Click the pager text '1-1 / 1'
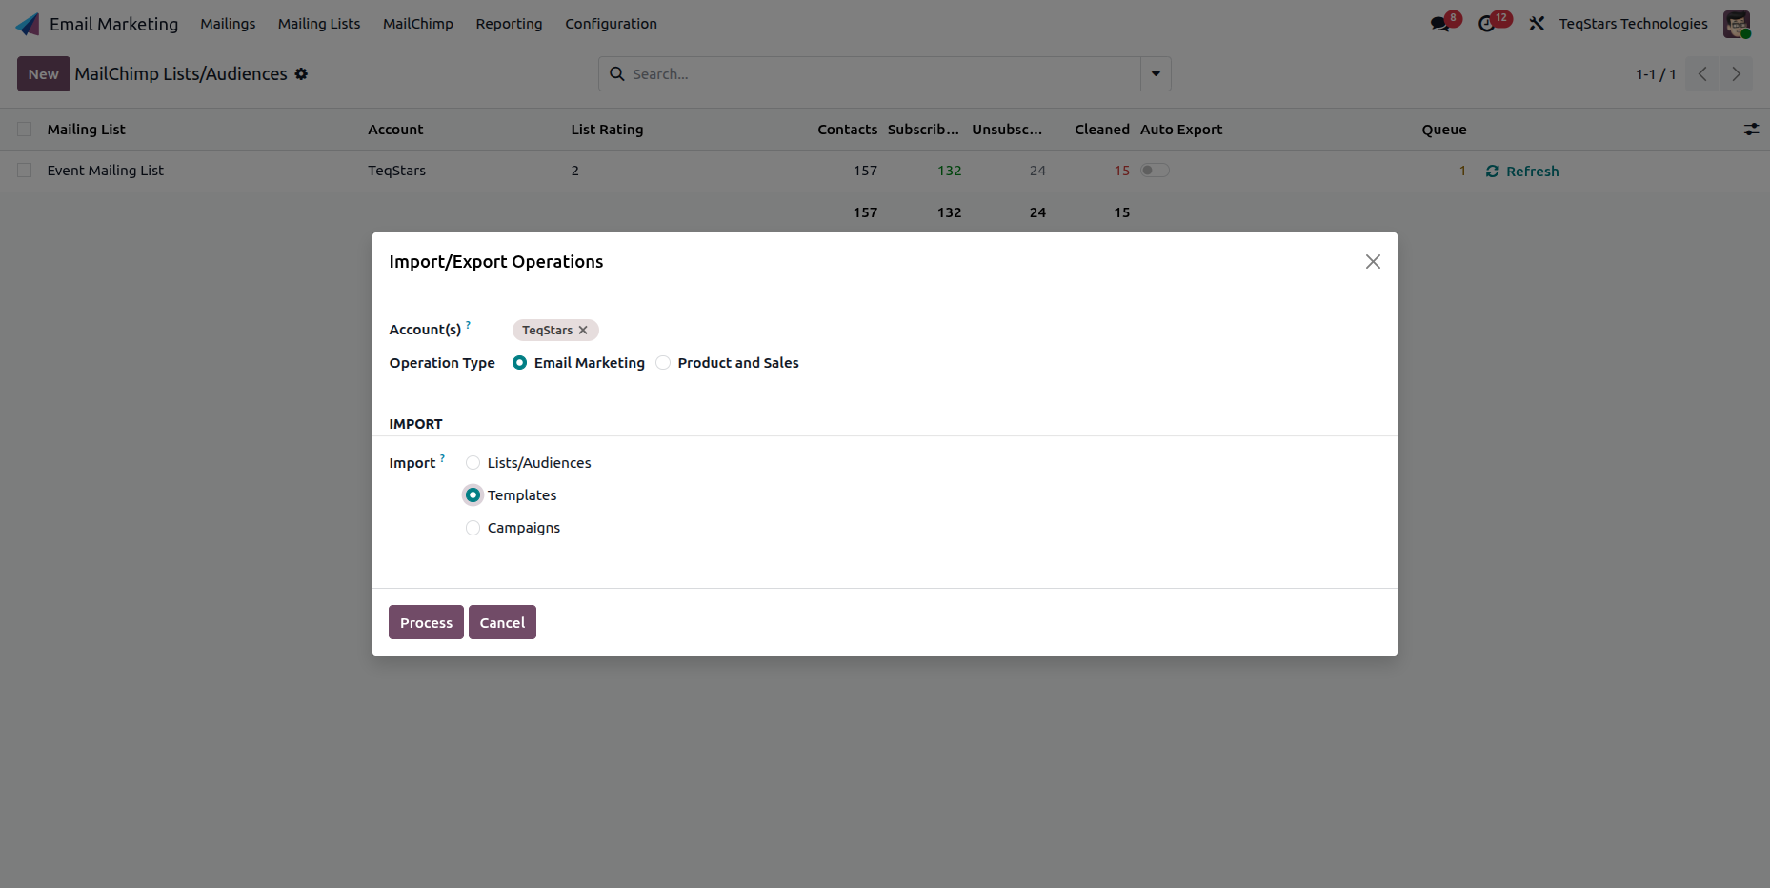 1656,74
